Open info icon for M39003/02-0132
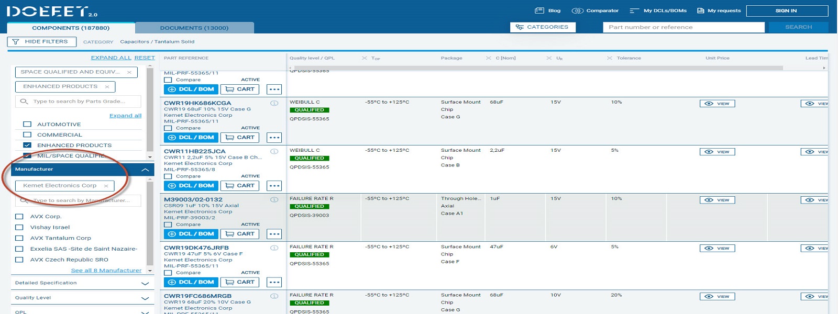Viewport: 838px width, 314px height. (274, 199)
